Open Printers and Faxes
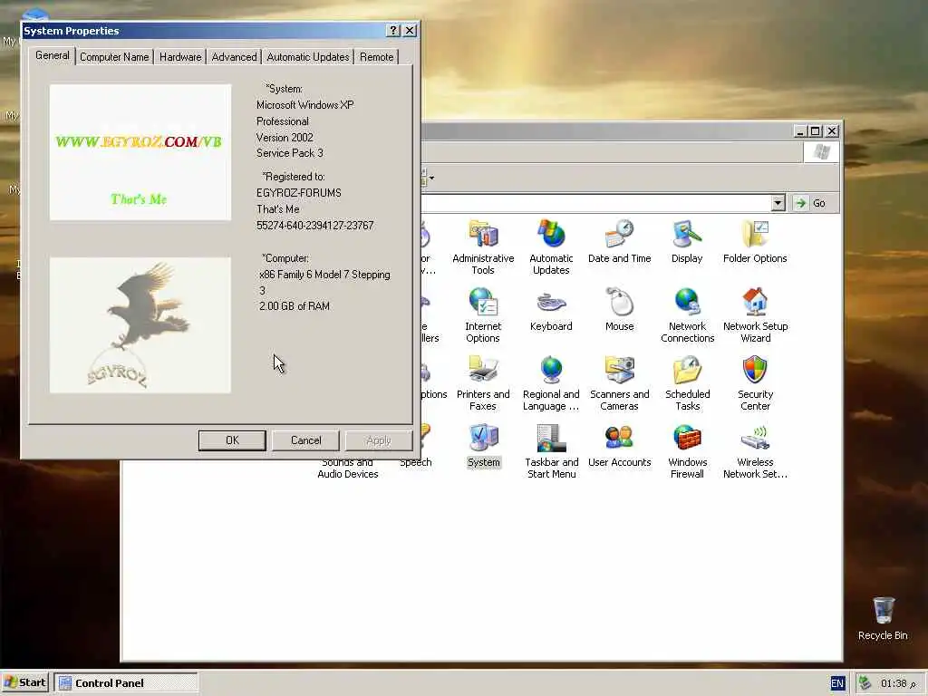This screenshot has height=696, width=928. click(483, 383)
